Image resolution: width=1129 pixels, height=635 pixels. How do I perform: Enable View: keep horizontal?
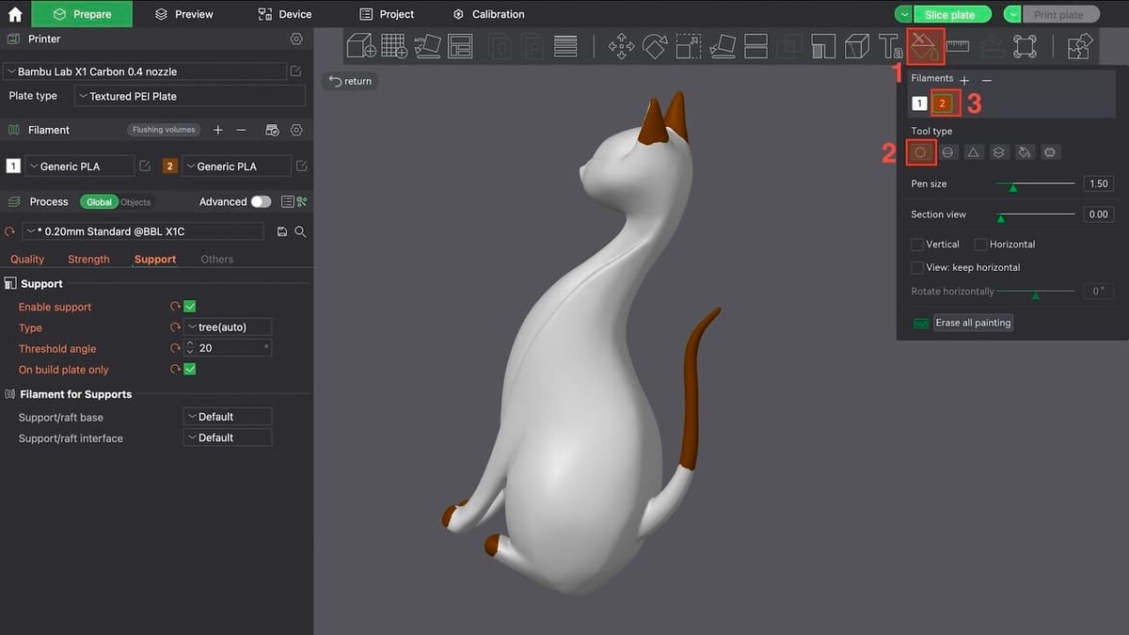917,267
